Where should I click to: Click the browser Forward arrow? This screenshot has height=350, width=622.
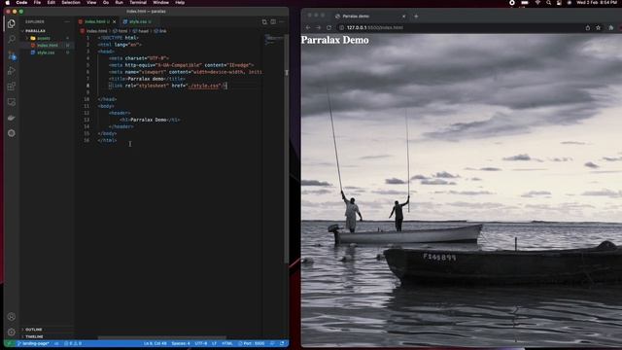[x=318, y=28]
